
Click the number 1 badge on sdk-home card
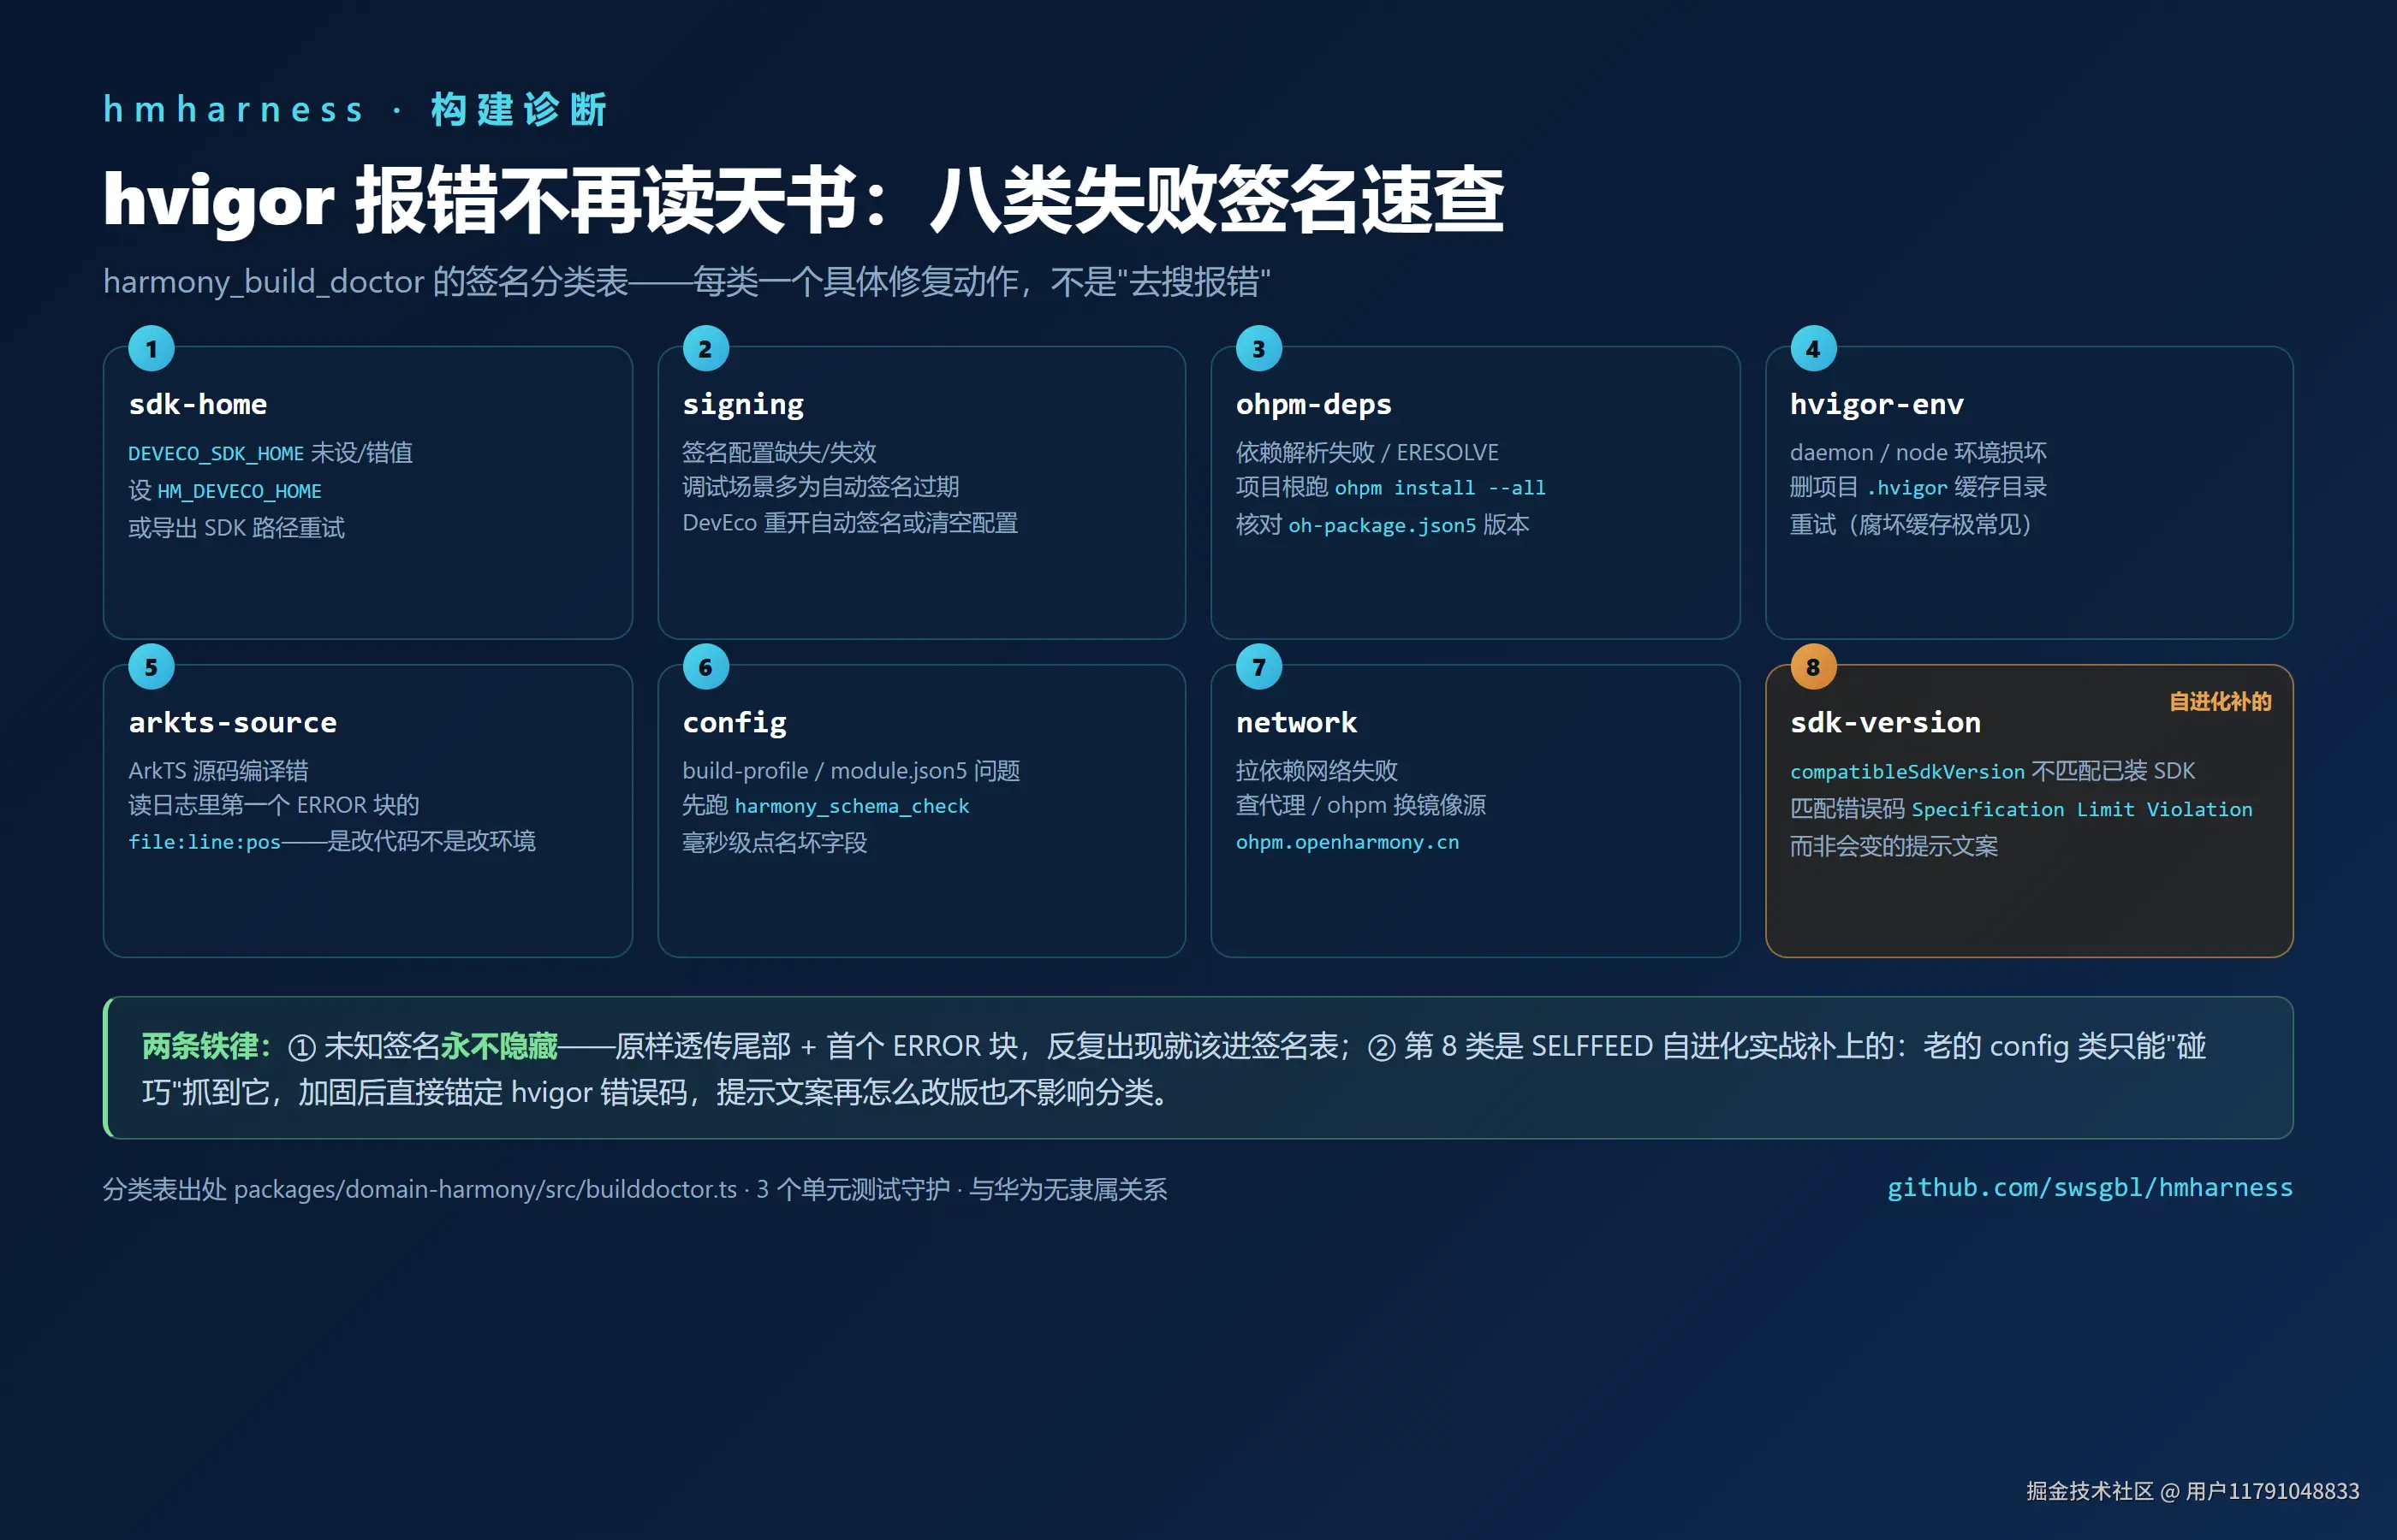pyautogui.click(x=151, y=349)
